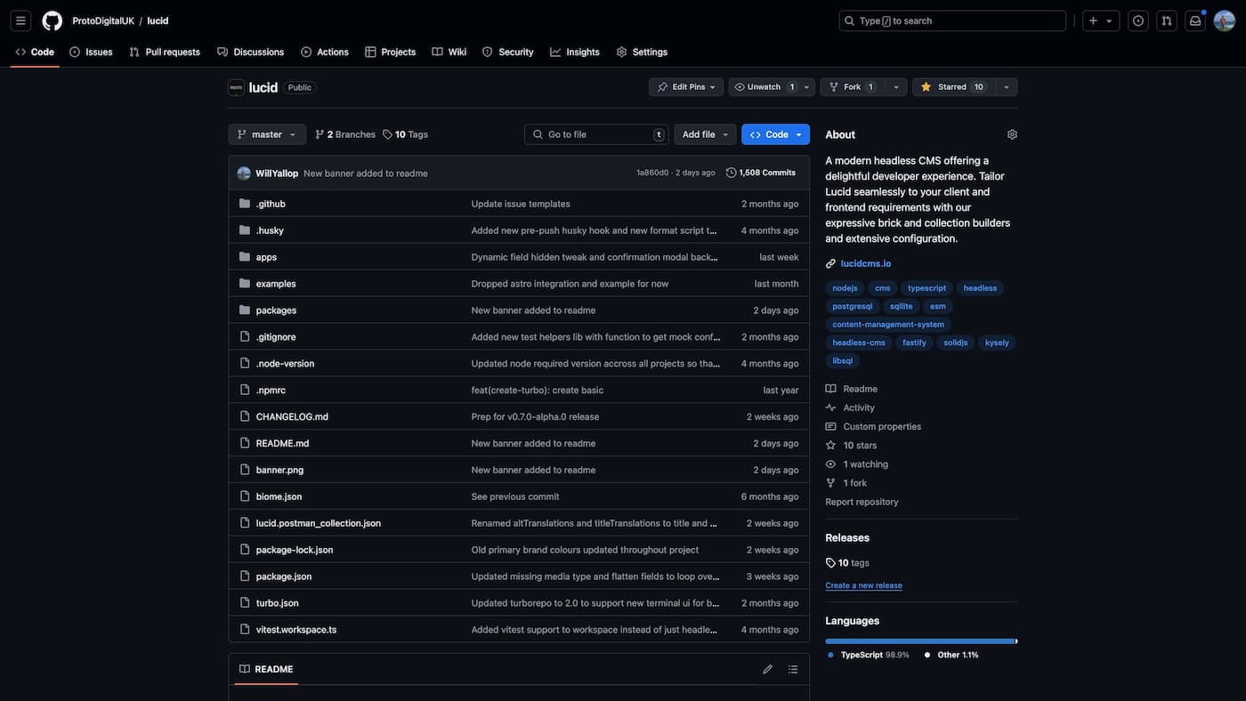1246x701 pixels.
Task: Click file icon beside turbo.json
Action: (x=245, y=602)
